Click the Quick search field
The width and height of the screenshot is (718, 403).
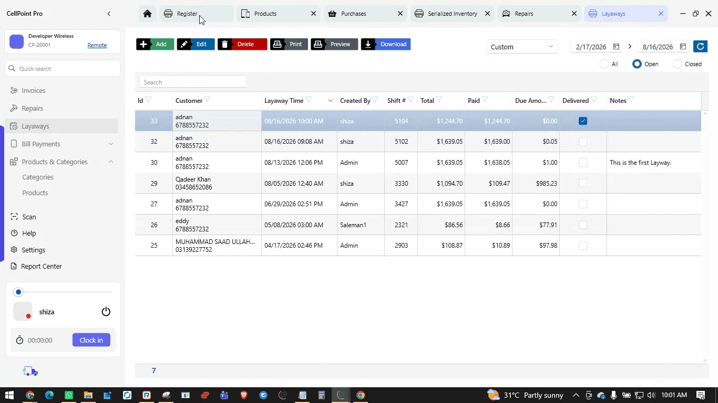(63, 69)
